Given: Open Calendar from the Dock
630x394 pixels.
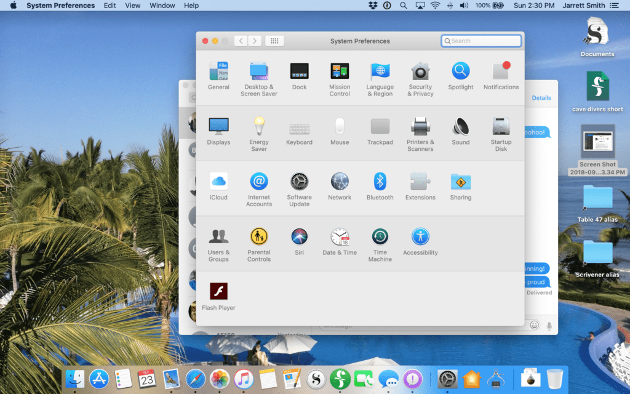Looking at the screenshot, I should click(x=147, y=379).
